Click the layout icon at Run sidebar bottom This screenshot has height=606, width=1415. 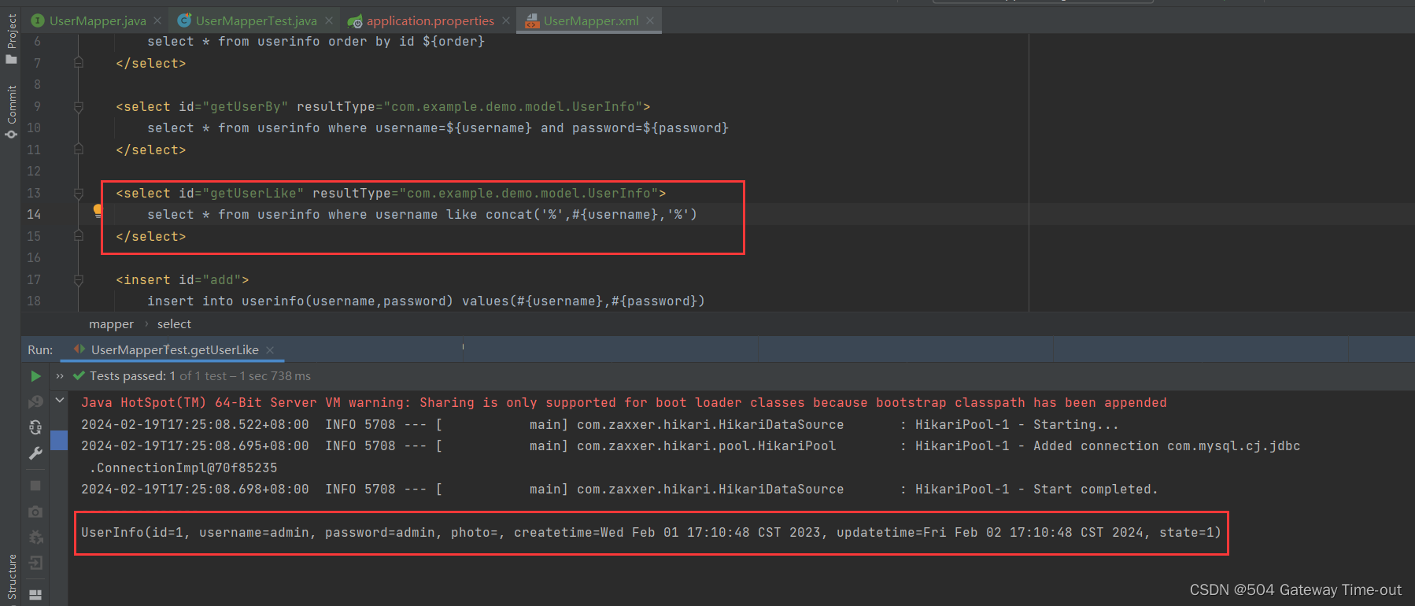(35, 594)
